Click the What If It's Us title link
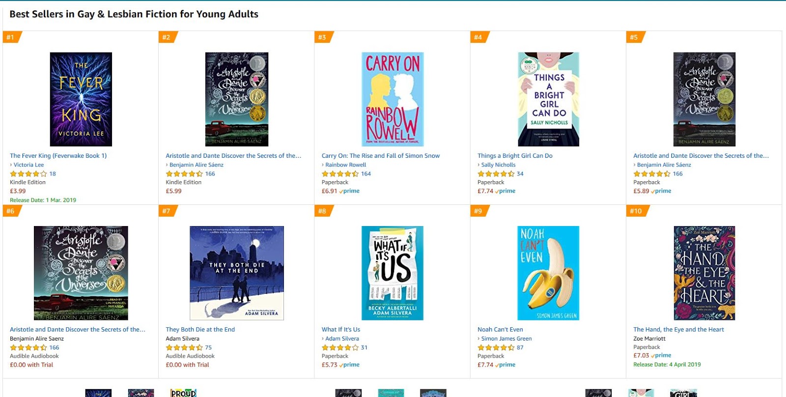This screenshot has height=397, width=786. click(341, 330)
